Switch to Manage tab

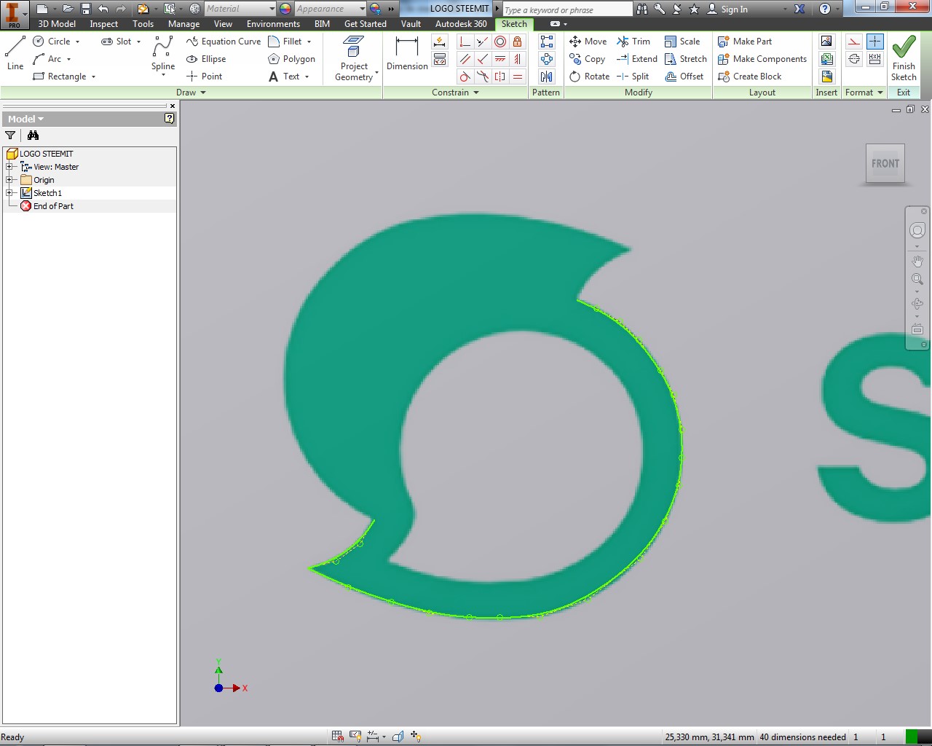(183, 24)
